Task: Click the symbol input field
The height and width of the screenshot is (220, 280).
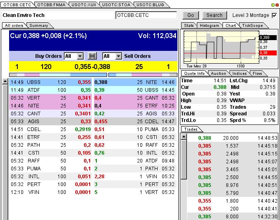Action: [146, 15]
